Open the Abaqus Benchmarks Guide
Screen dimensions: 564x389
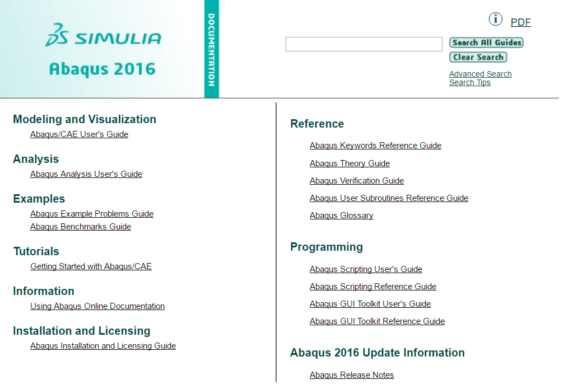click(x=81, y=227)
